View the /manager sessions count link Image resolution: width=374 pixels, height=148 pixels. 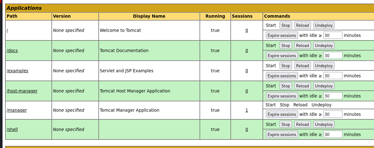247,110
